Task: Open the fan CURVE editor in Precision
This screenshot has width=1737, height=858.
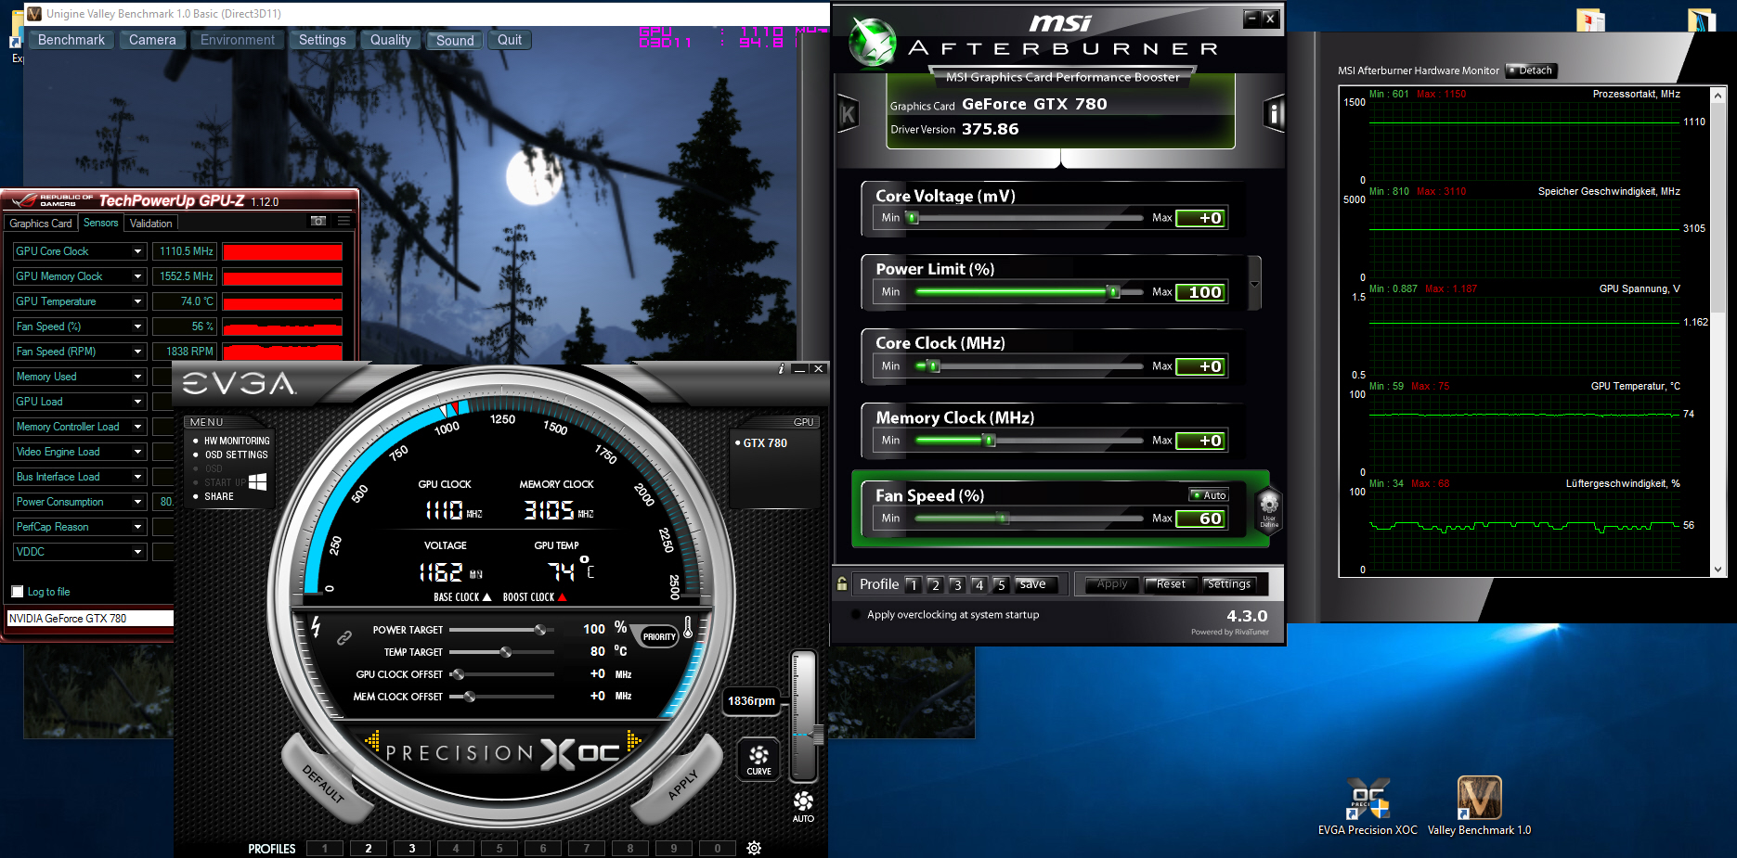Action: tap(758, 760)
